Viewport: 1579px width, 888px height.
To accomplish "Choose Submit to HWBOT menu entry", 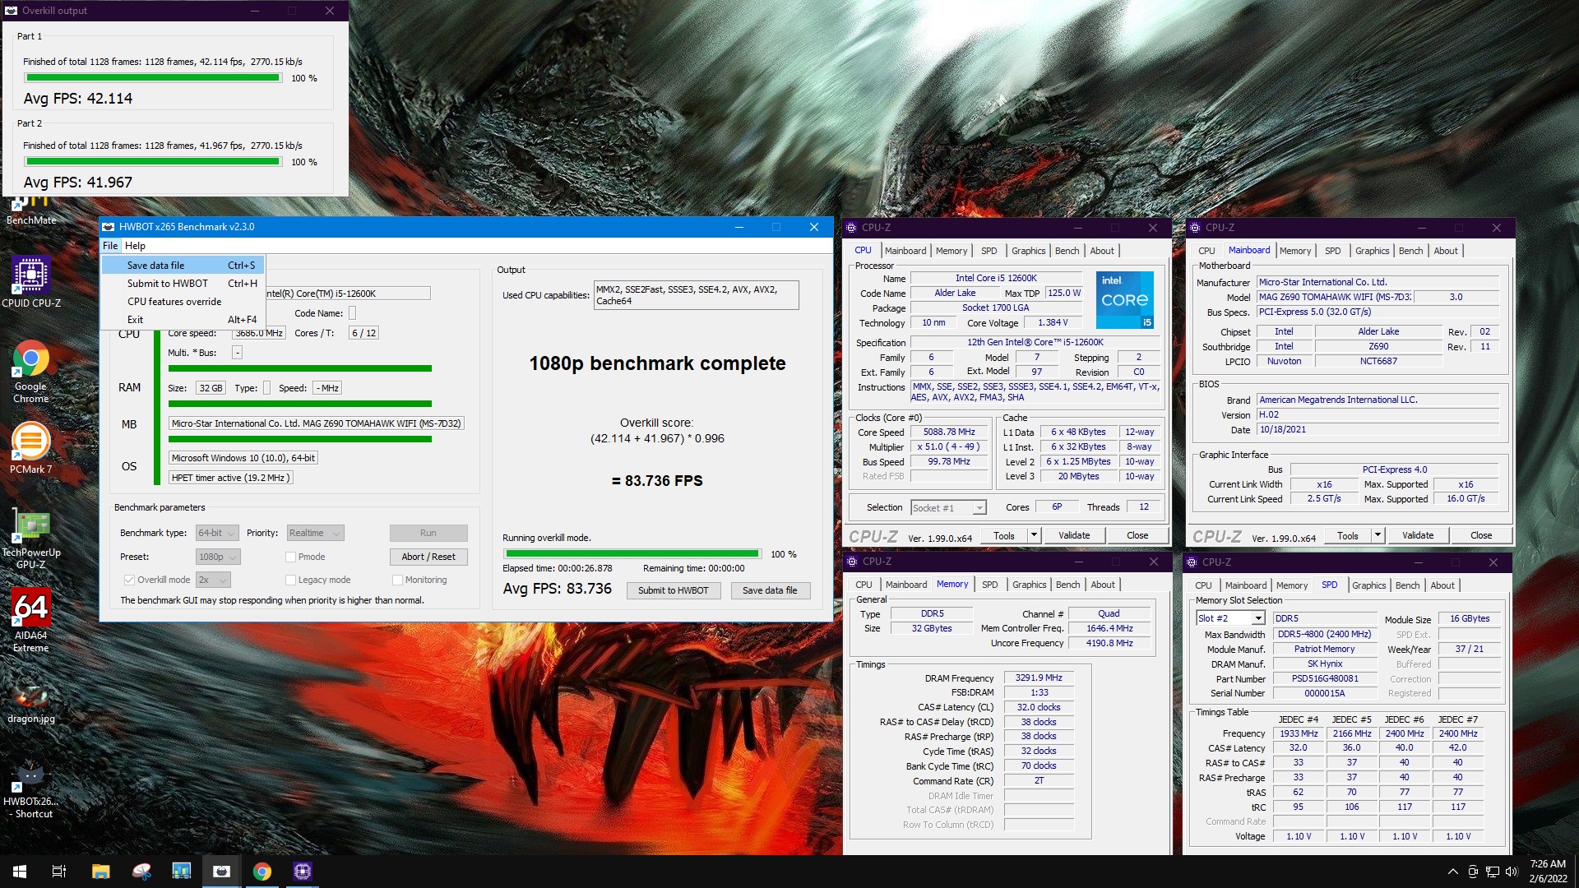I will click(183, 284).
